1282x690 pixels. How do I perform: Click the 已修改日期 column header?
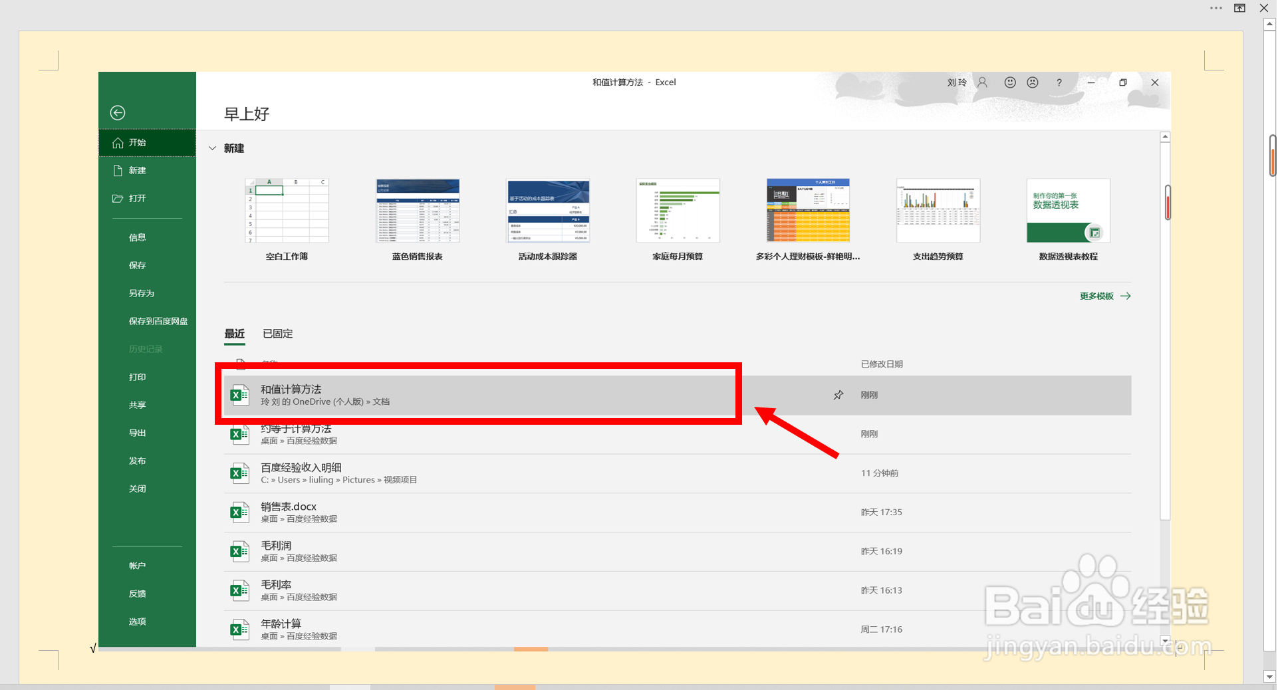[882, 364]
